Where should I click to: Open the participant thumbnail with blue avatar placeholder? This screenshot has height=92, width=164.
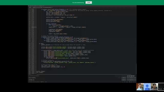[x=147, y=87]
